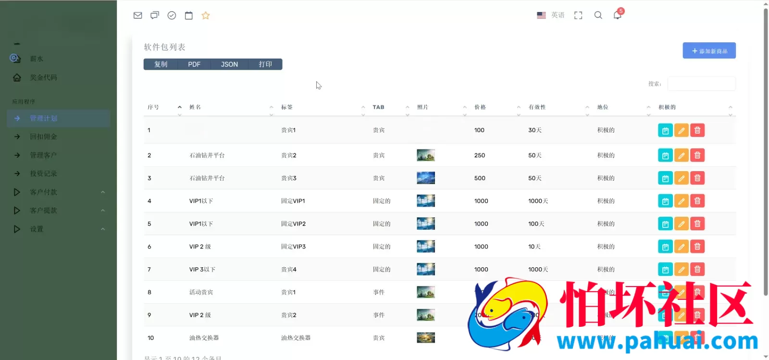Screen dimensions: 769x360
Task: Click orange edit pencil in row 1
Action: 682,130
